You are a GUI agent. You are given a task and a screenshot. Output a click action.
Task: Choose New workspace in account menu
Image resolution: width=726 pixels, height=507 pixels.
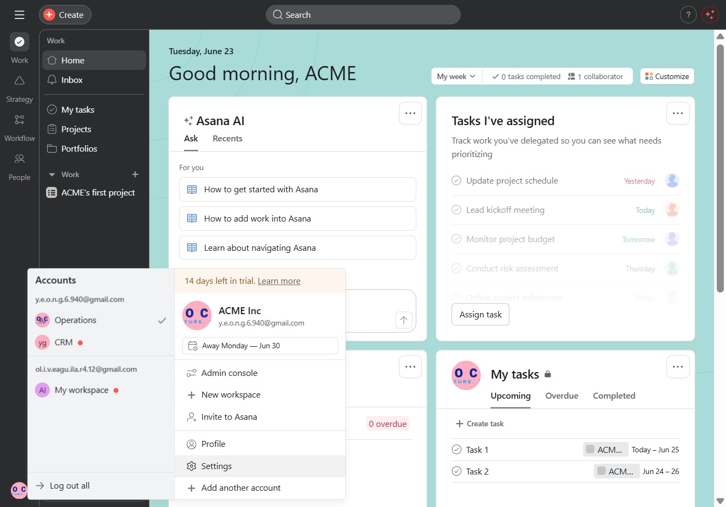[260, 395]
